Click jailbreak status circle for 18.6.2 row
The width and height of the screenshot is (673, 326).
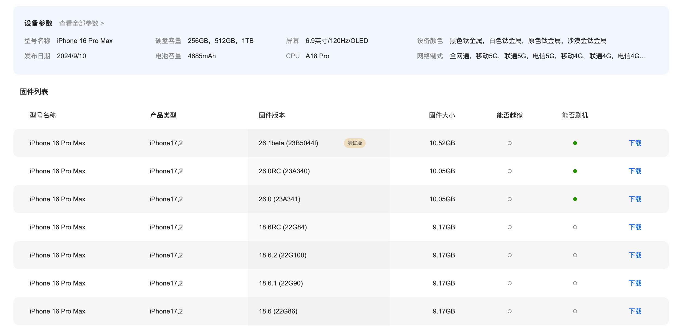coord(509,255)
